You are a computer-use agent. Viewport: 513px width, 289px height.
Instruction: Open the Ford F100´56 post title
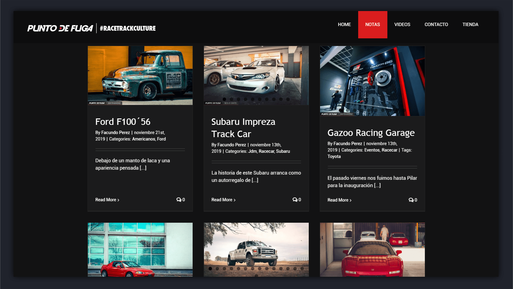(123, 122)
